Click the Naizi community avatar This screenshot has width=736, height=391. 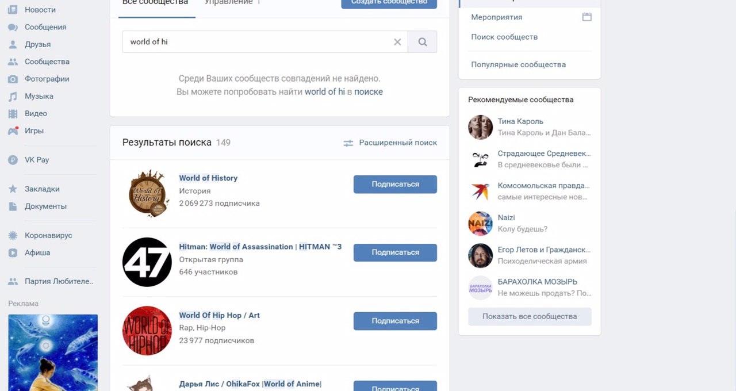(480, 224)
